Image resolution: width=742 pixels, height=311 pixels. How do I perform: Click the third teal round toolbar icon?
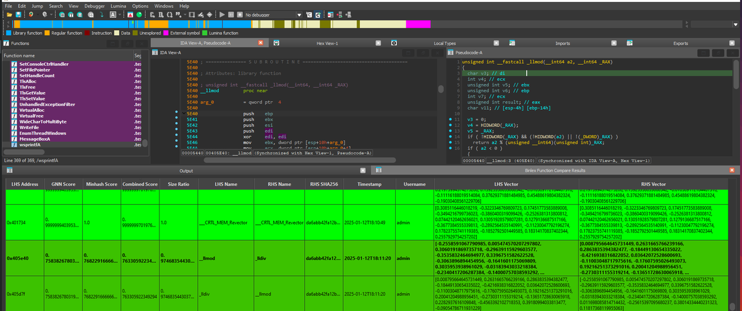[x=80, y=14]
